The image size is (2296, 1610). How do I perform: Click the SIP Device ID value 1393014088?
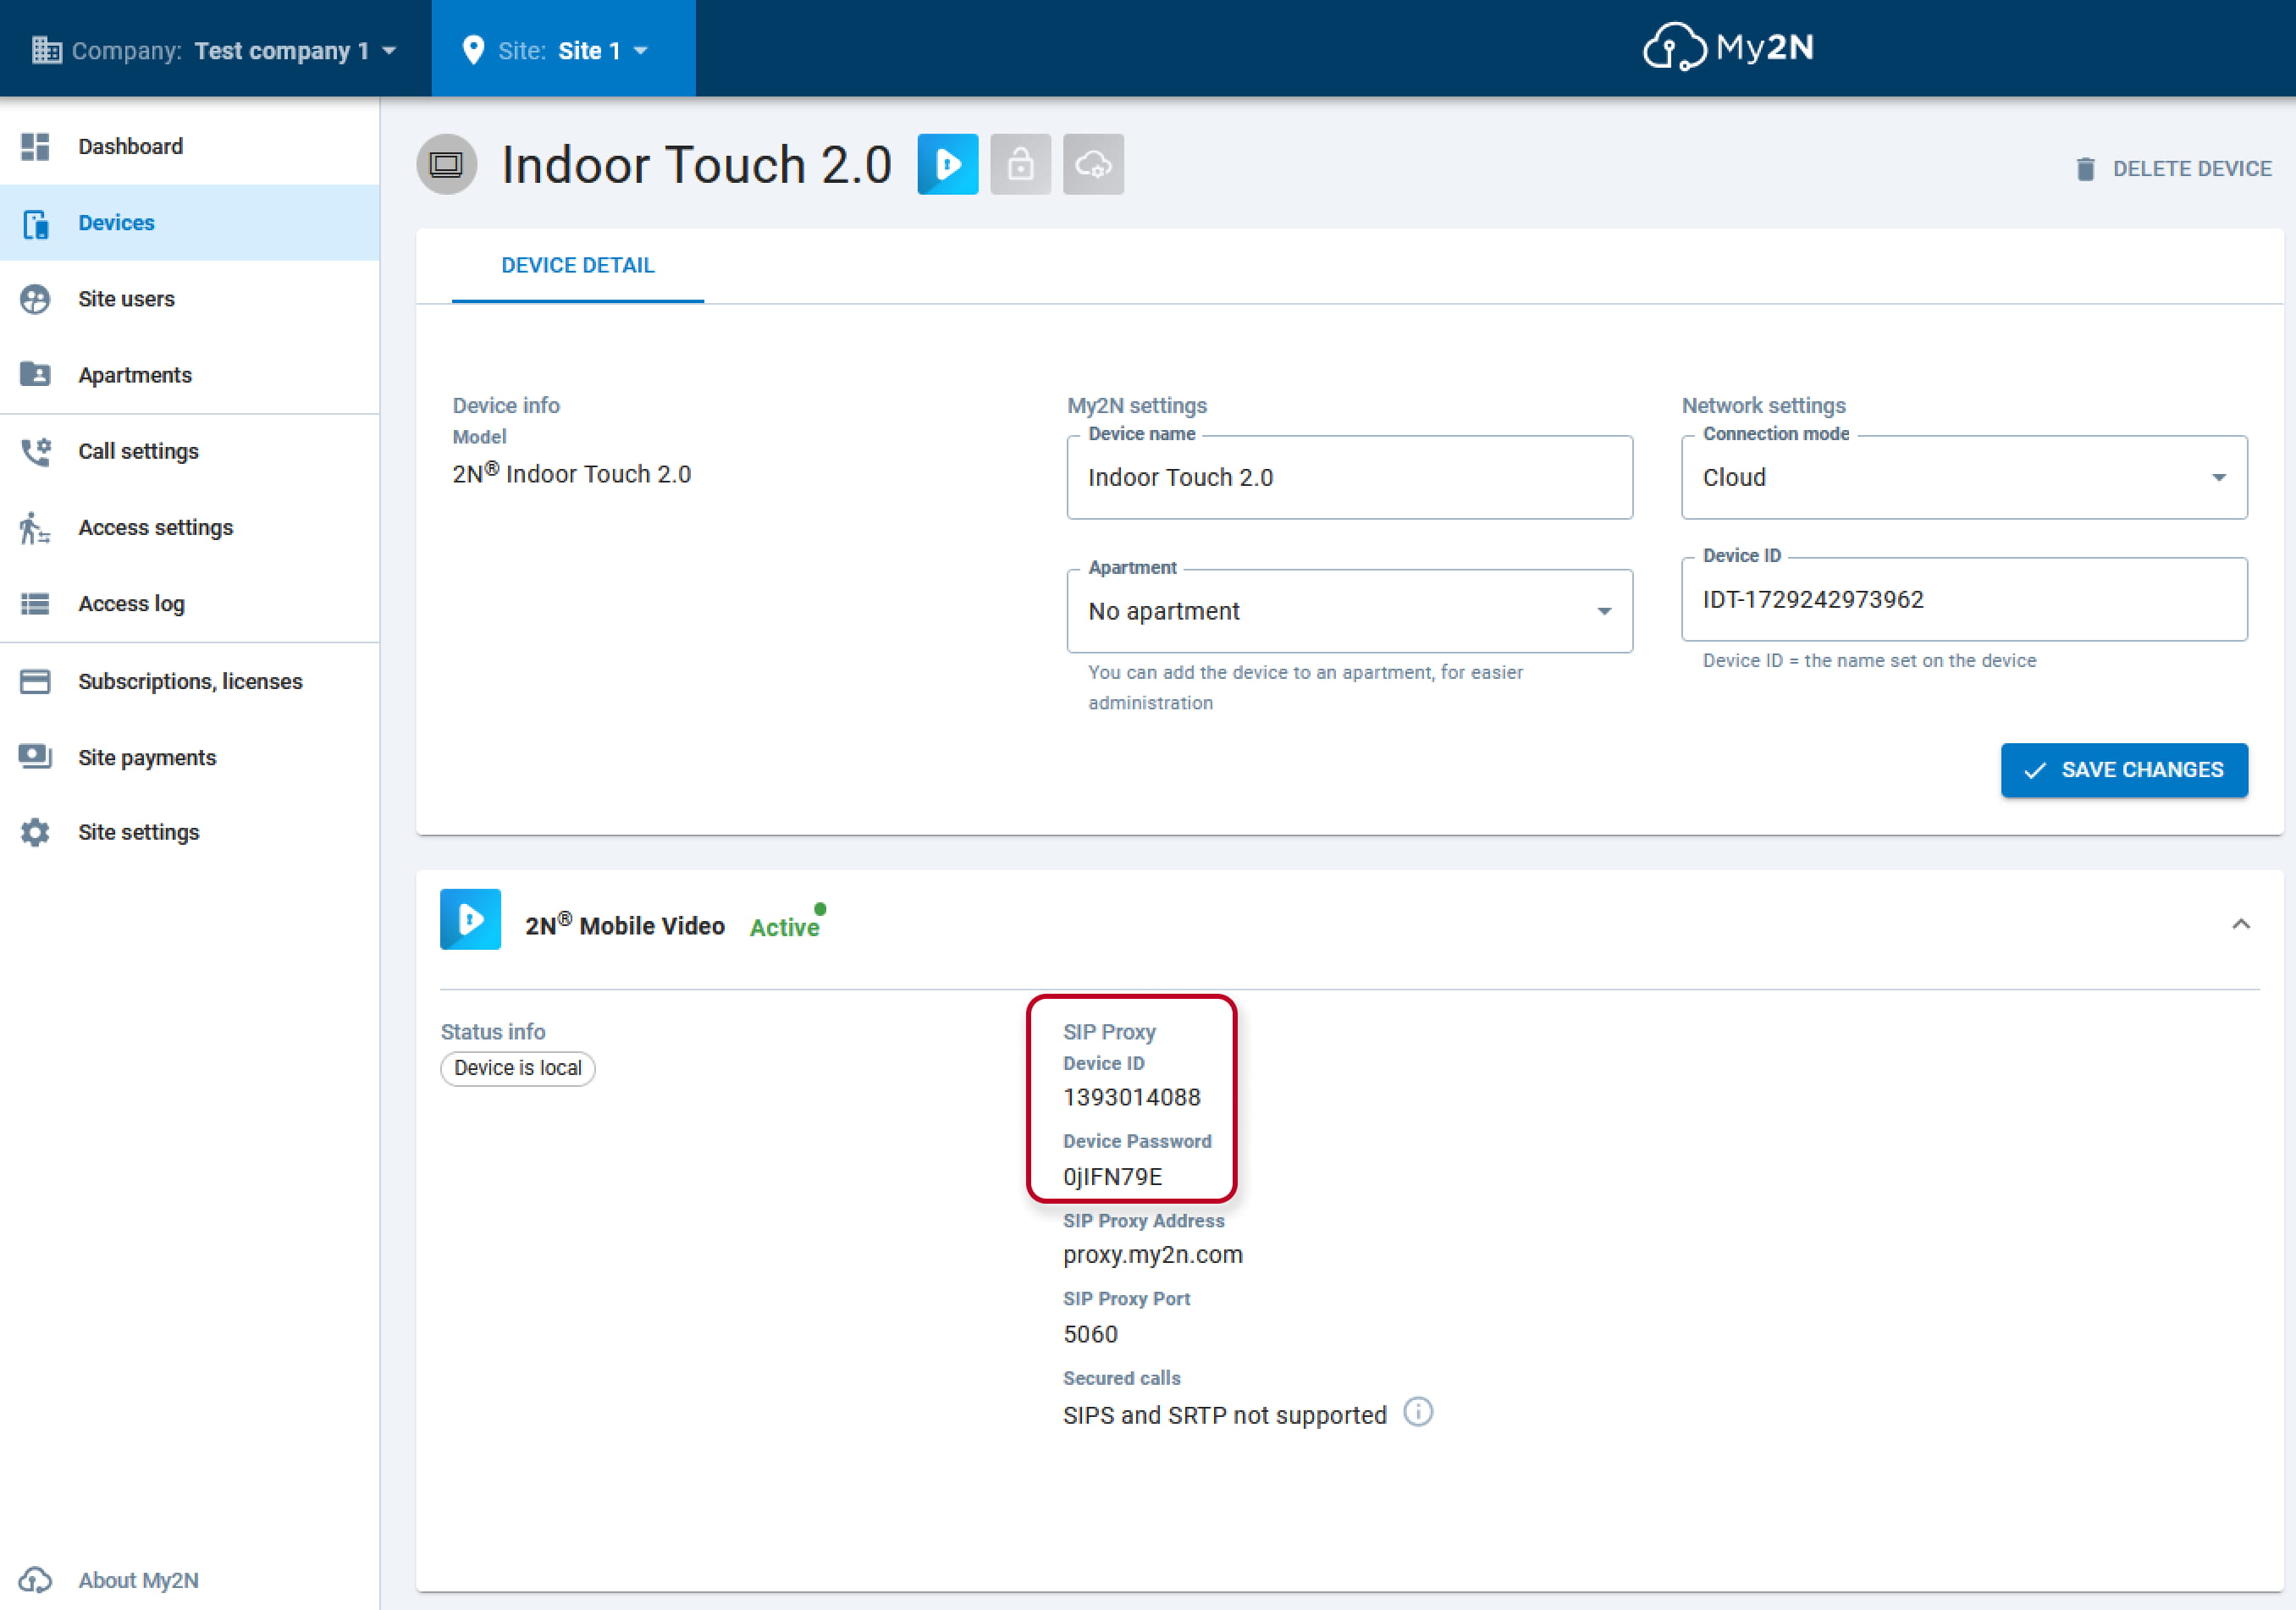[x=1132, y=1097]
